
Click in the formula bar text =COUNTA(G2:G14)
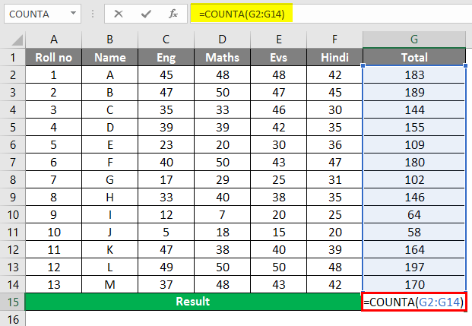242,14
